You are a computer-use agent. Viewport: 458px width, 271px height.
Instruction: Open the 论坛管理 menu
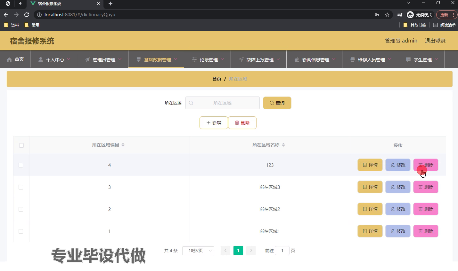point(208,59)
